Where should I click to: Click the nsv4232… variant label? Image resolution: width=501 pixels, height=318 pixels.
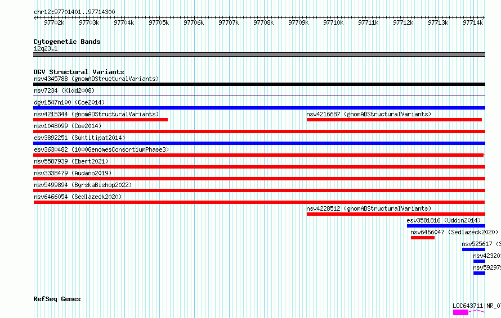pyautogui.click(x=487, y=256)
